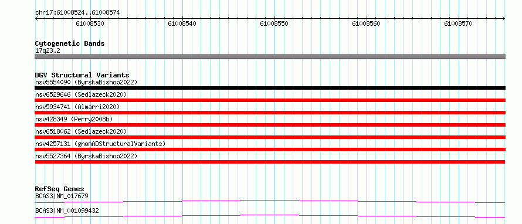Select the red nsv5934741 variant bar
The width and height of the screenshot is (522, 224).
tap(270, 113)
